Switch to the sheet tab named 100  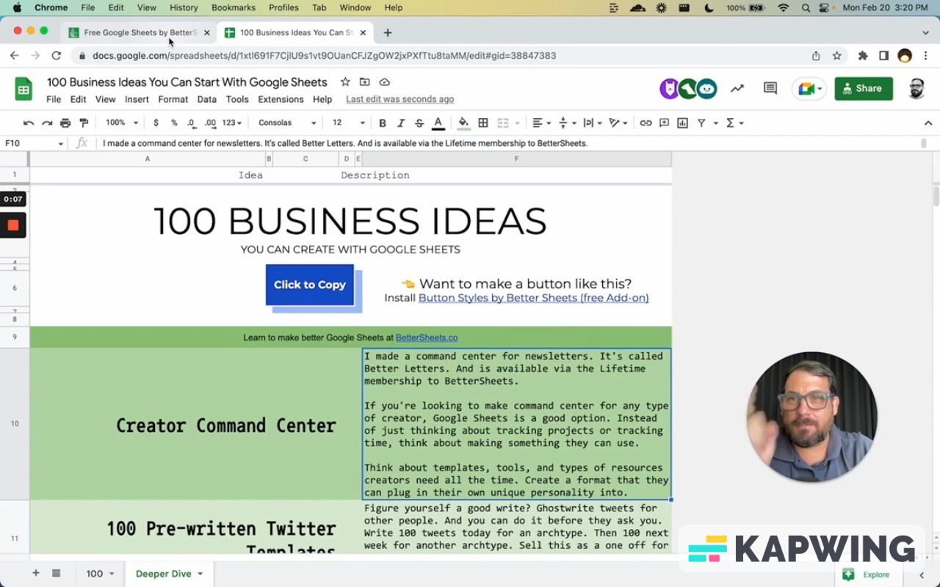click(95, 574)
